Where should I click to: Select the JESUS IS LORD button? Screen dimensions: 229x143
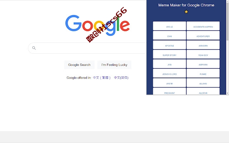pos(169,73)
